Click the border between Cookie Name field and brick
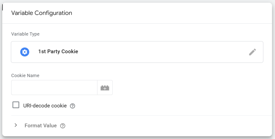The width and height of the screenshot is (275, 139). 97,88
